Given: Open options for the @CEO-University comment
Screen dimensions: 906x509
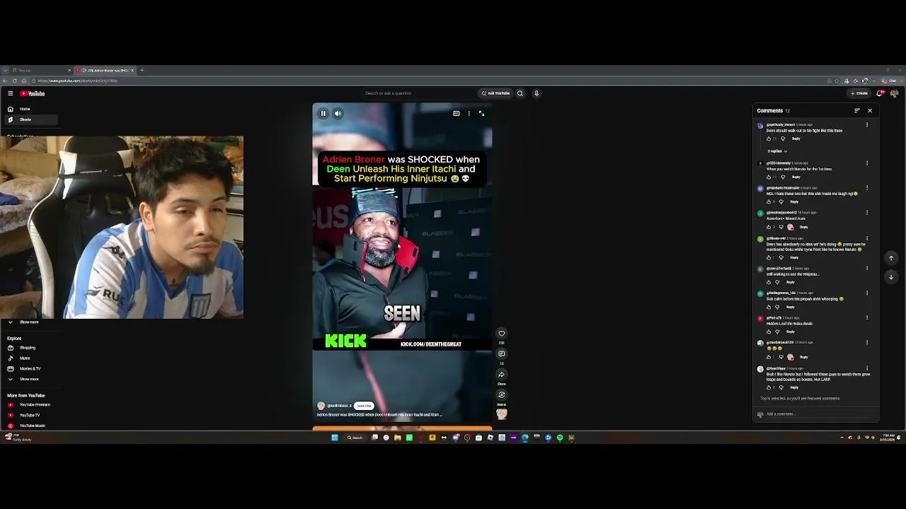Looking at the screenshot, I should 867,164.
